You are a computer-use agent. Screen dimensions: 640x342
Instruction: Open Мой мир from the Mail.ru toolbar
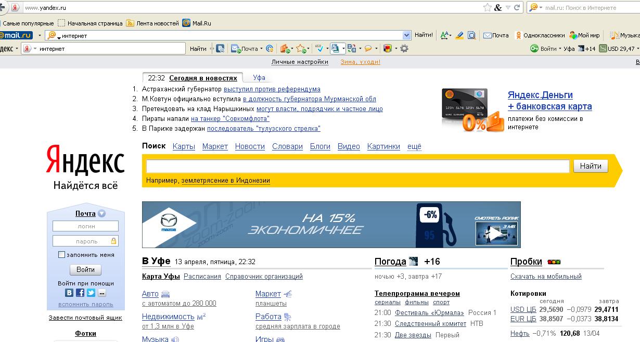(584, 35)
